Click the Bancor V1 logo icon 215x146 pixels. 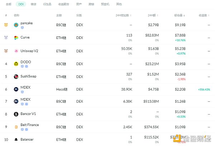coord(16,114)
